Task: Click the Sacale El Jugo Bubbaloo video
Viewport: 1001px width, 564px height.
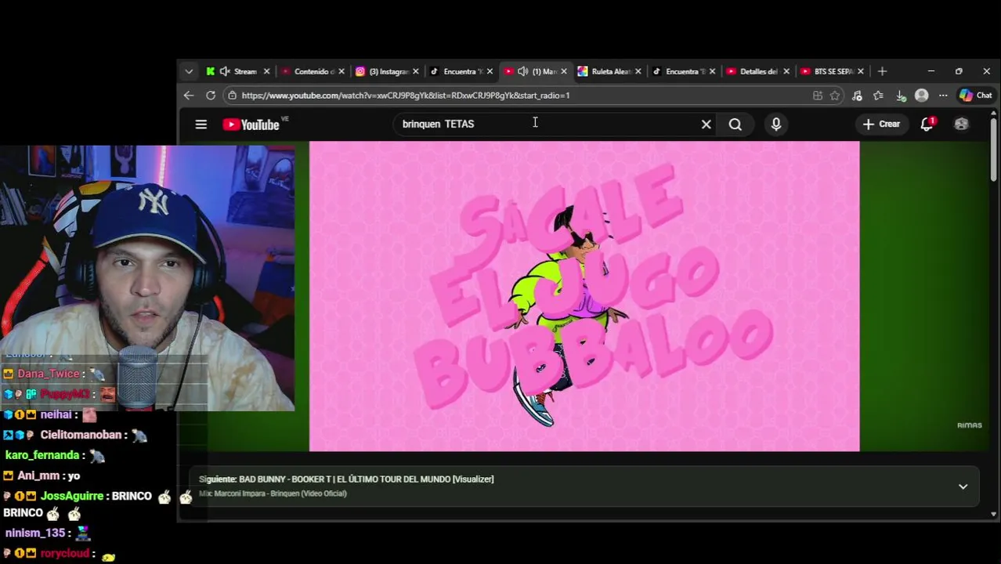Action: [x=584, y=296]
